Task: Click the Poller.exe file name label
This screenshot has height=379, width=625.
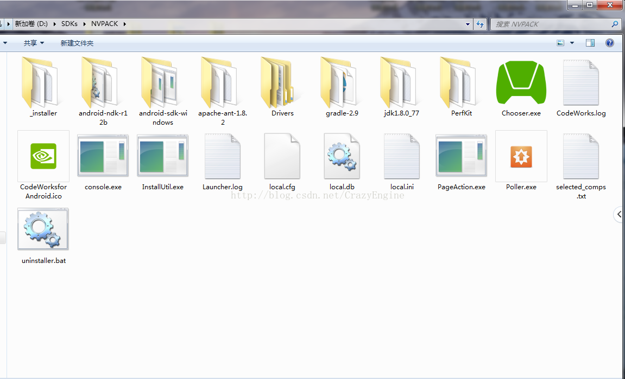Action: coord(521,187)
